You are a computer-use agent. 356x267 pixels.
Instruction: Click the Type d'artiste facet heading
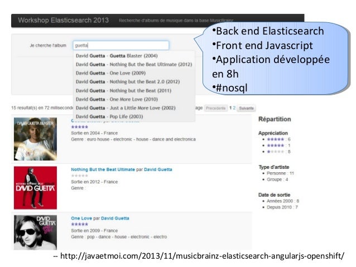click(x=274, y=167)
